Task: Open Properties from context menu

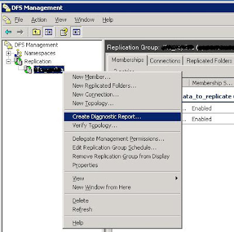Action: tap(122, 165)
